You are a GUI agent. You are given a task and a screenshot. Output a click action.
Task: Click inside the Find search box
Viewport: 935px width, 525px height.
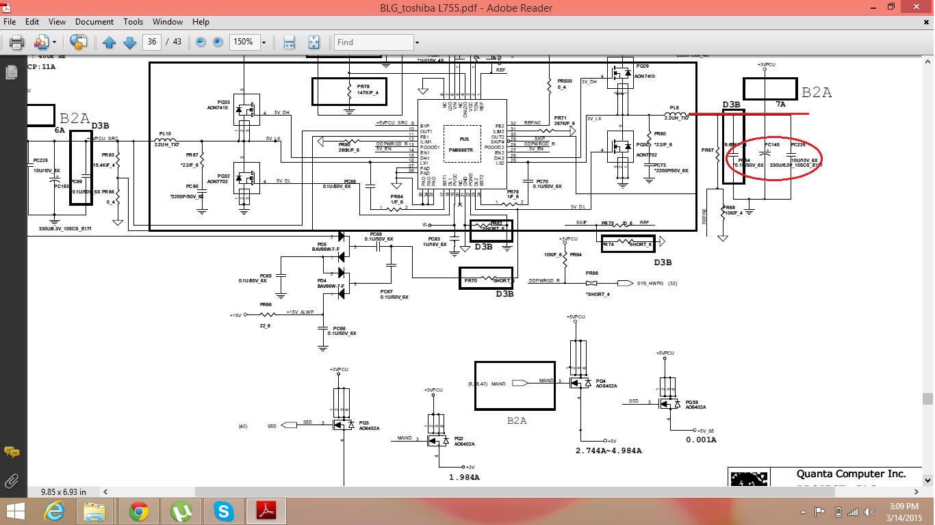coord(373,42)
